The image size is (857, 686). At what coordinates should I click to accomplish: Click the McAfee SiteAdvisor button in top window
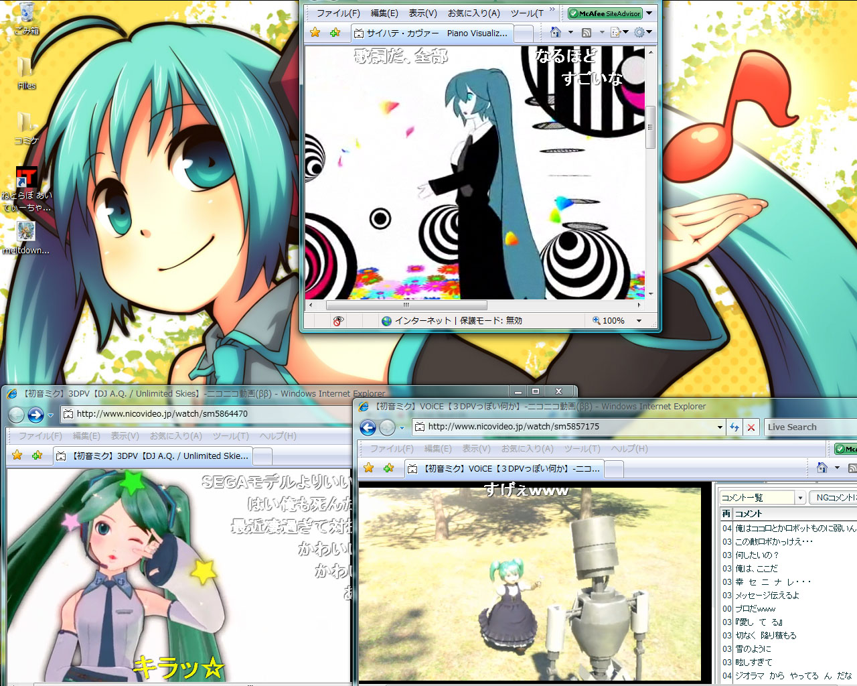click(x=605, y=13)
